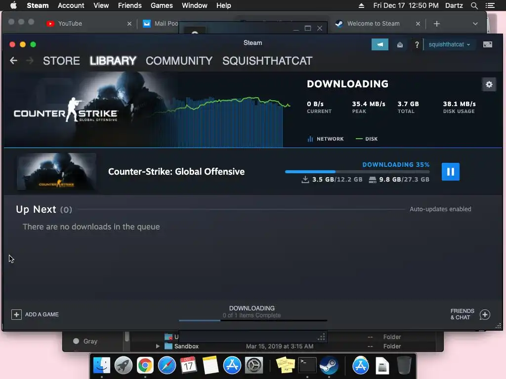Click Auto-updates enabled text

point(440,209)
